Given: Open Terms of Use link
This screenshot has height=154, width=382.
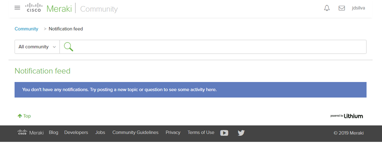Looking at the screenshot, I should coord(201,133).
